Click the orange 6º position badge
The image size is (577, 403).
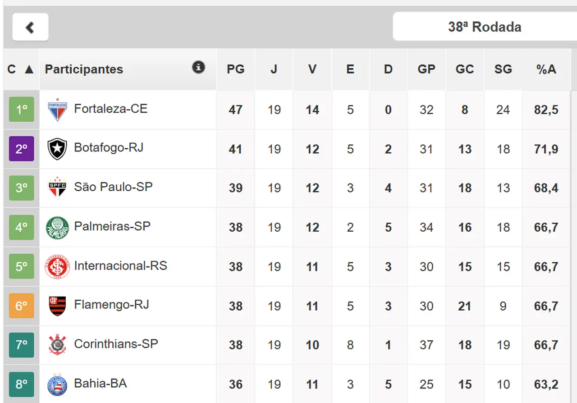point(22,306)
